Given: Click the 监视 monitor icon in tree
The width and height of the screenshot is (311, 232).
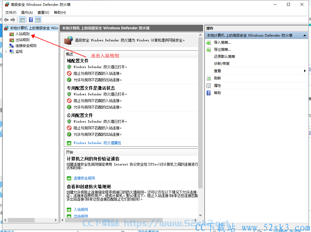Looking at the screenshot, I should 12,52.
